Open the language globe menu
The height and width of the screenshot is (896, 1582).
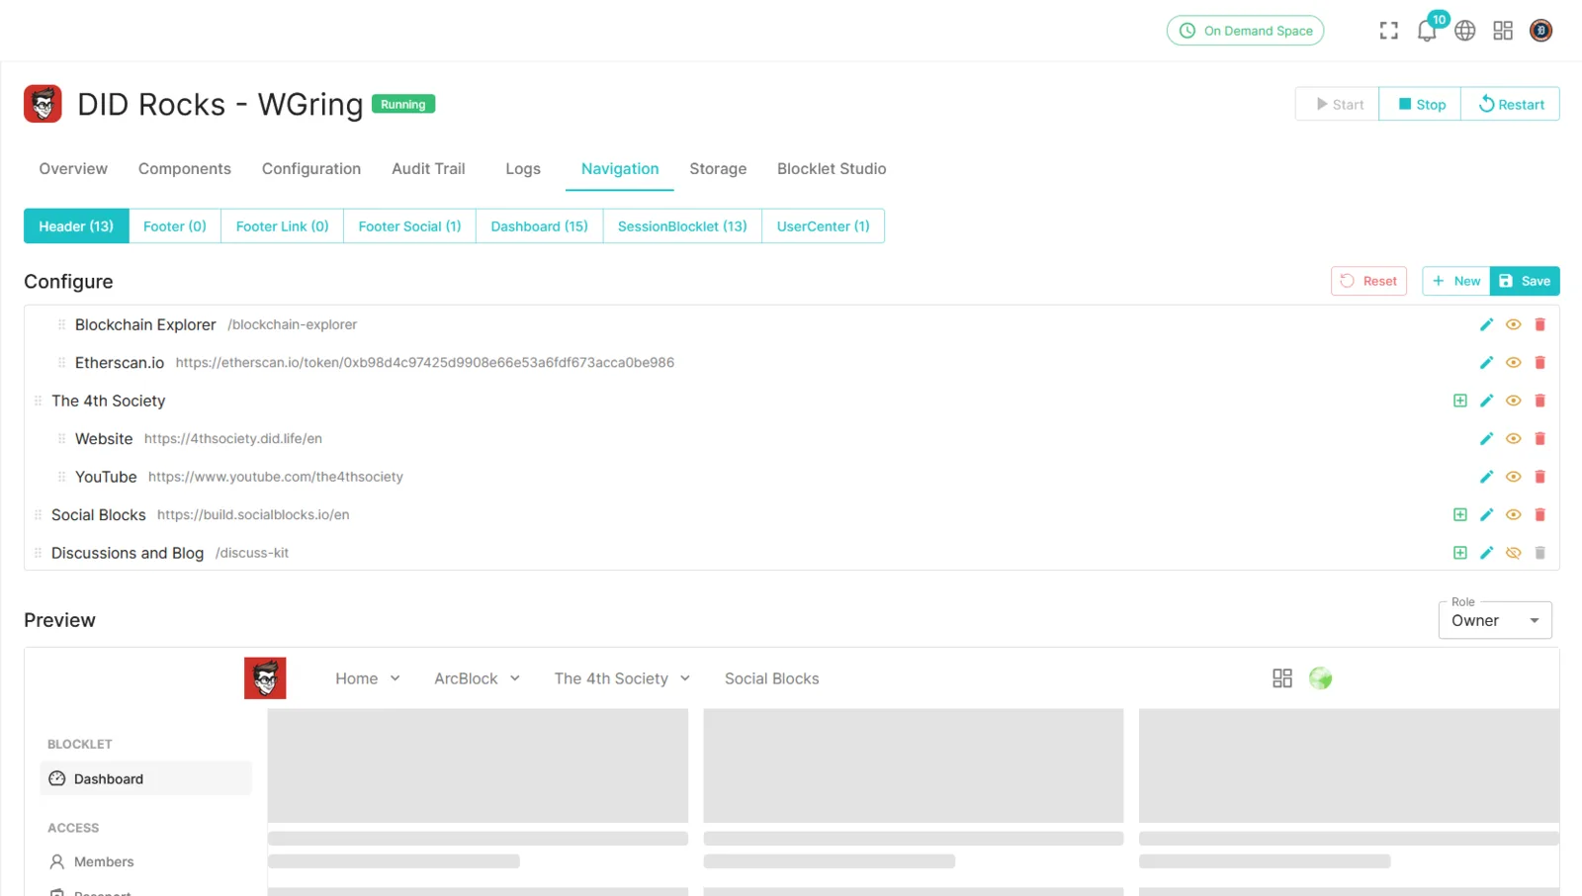coord(1465,31)
